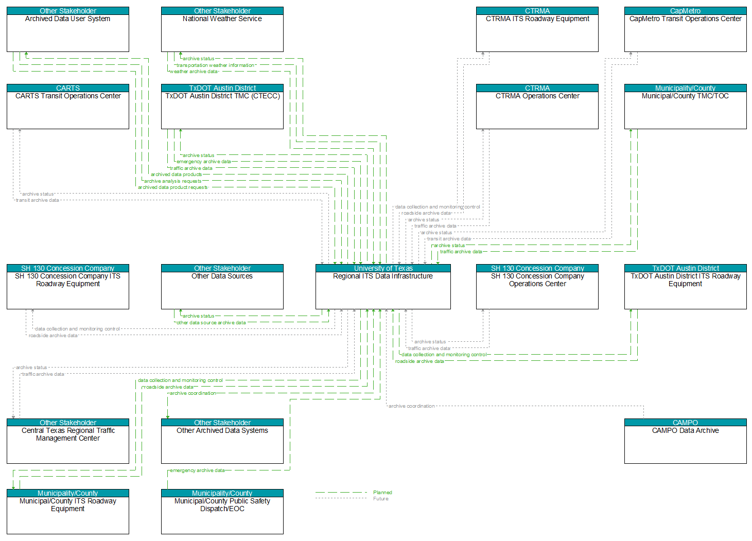752x541 pixels.
Task: Select green 'roadside archive data' label near TxDOT roadway equipment
Action: [419, 361]
